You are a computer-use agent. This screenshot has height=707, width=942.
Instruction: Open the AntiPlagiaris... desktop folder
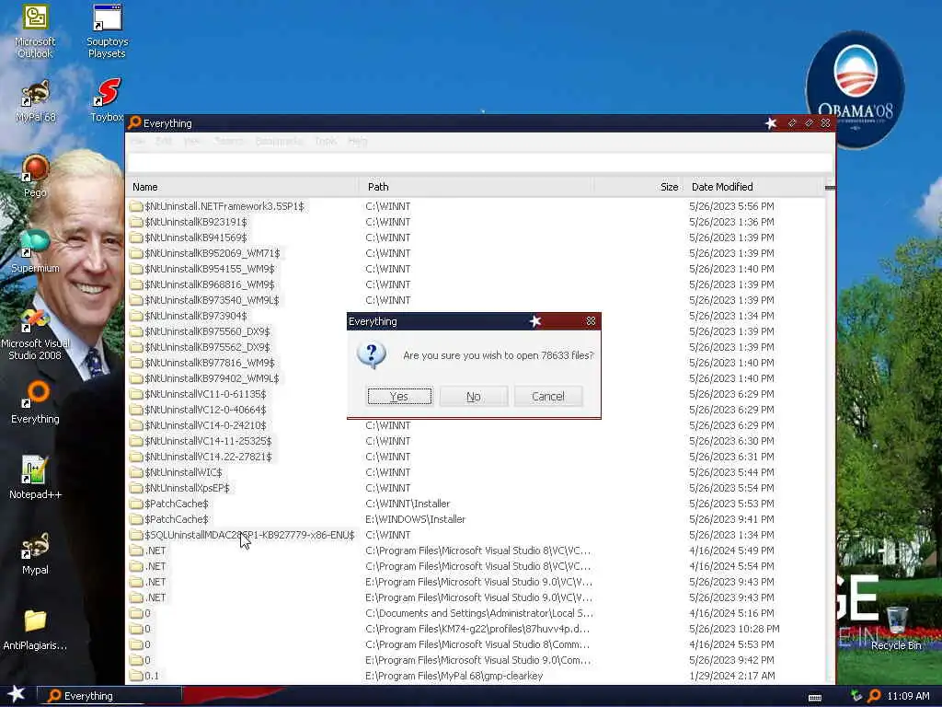[x=35, y=630]
